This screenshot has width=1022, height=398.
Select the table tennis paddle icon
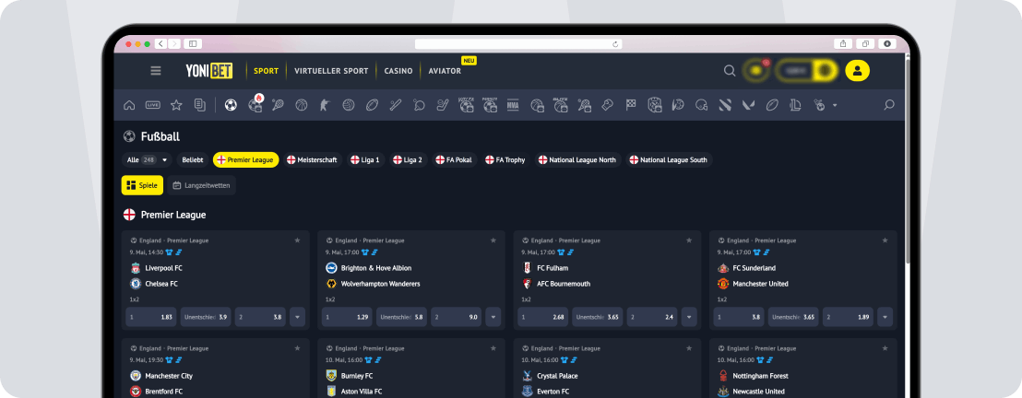(419, 105)
